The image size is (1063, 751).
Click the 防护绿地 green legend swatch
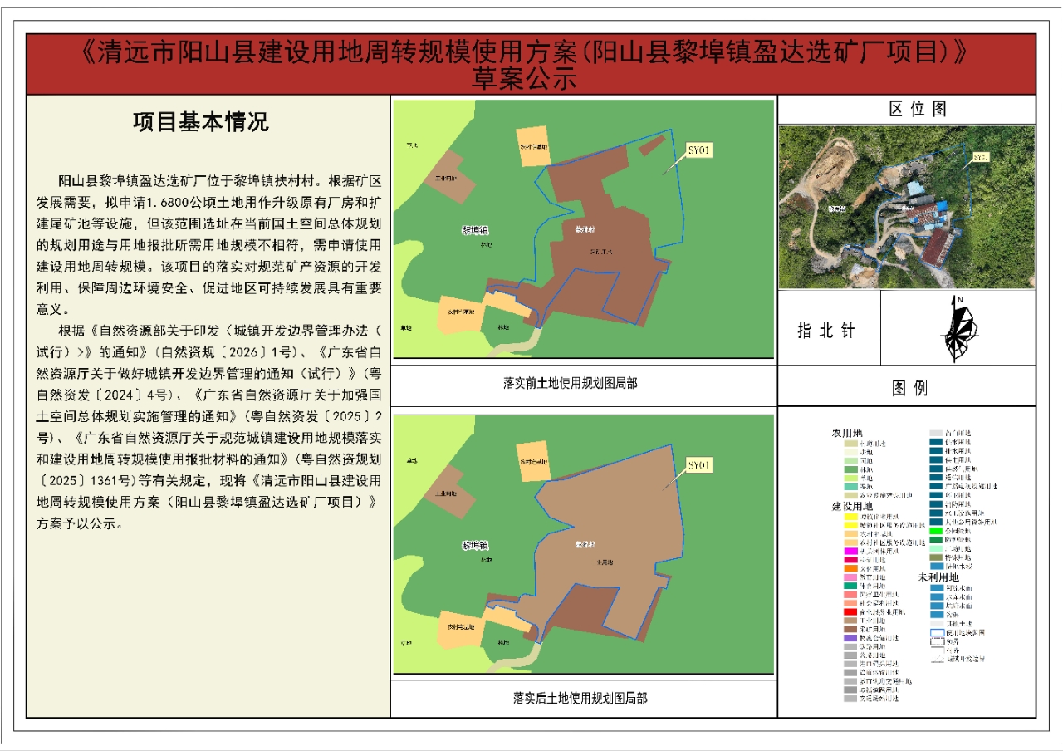click(x=936, y=540)
